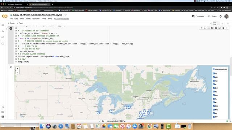Open code snippets panel
The width and height of the screenshot is (232, 130).
click(x=3, y=107)
